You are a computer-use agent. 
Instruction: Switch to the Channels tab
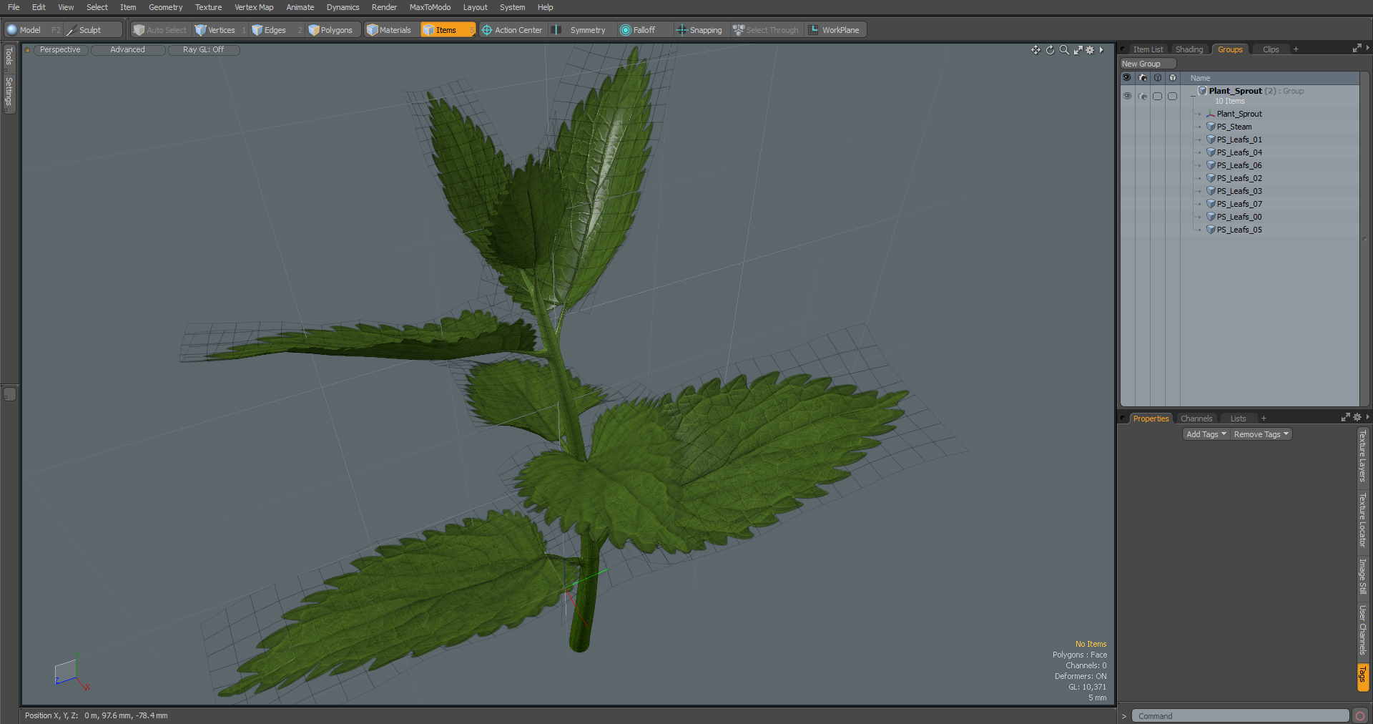(x=1196, y=419)
